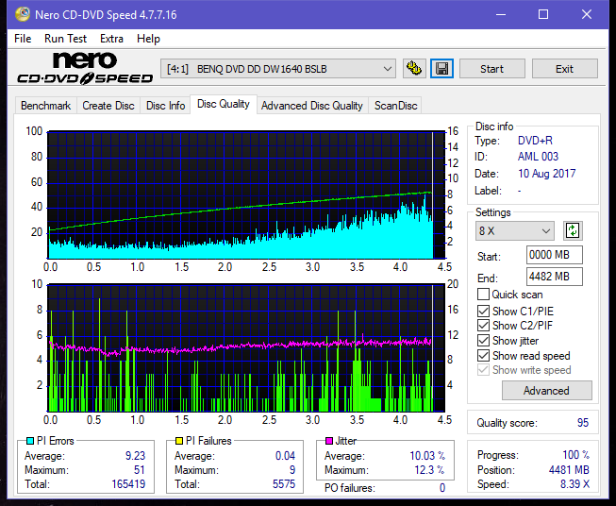Click the Position value 4481 MB
The image size is (616, 506).
(x=569, y=470)
